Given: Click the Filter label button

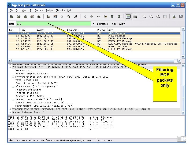Looking at the screenshot, I should point(12,24).
